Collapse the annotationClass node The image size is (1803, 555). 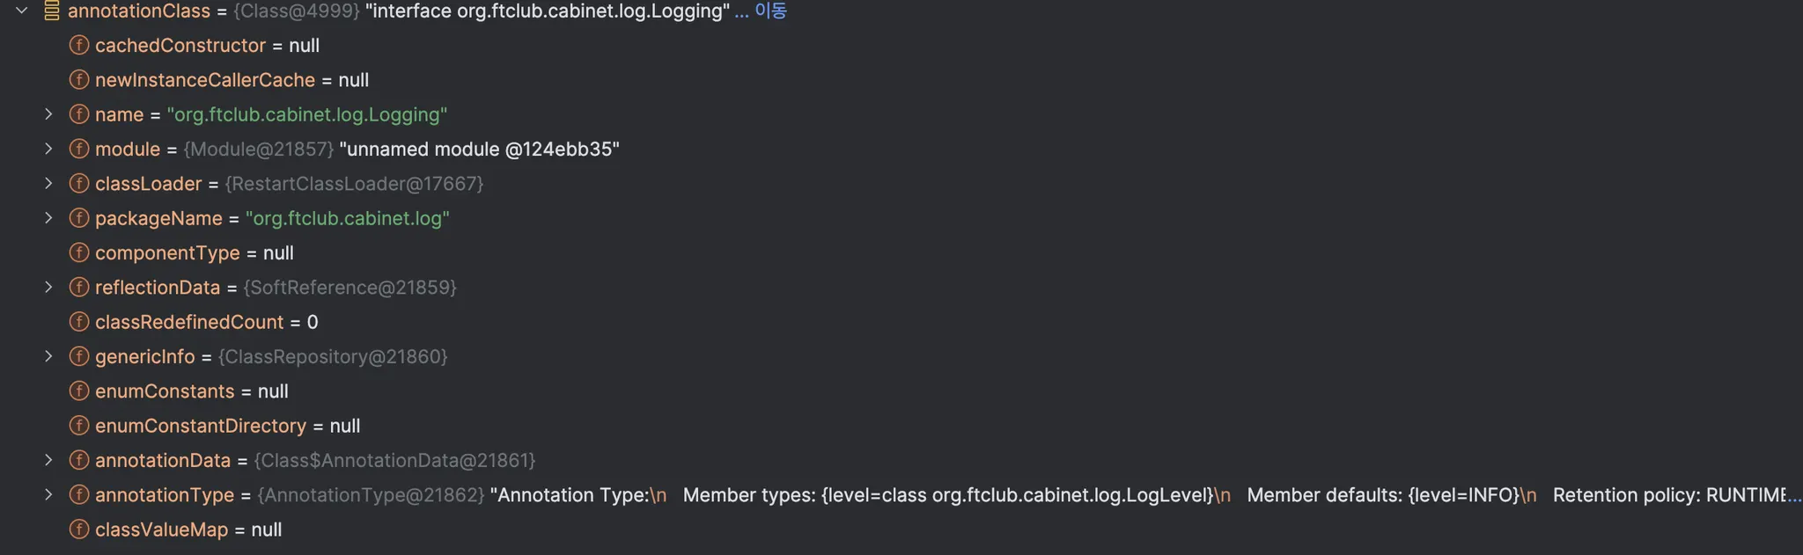22,11
